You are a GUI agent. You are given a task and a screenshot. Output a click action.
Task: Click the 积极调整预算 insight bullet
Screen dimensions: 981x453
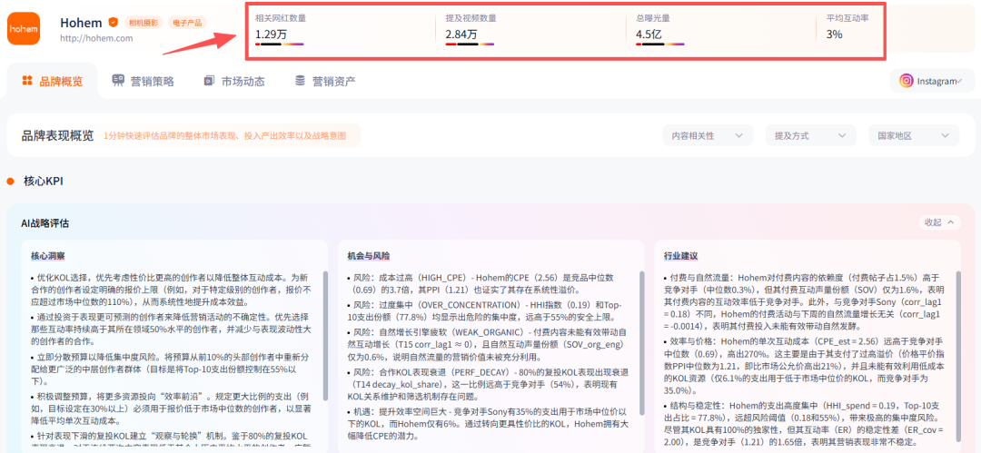point(172,409)
